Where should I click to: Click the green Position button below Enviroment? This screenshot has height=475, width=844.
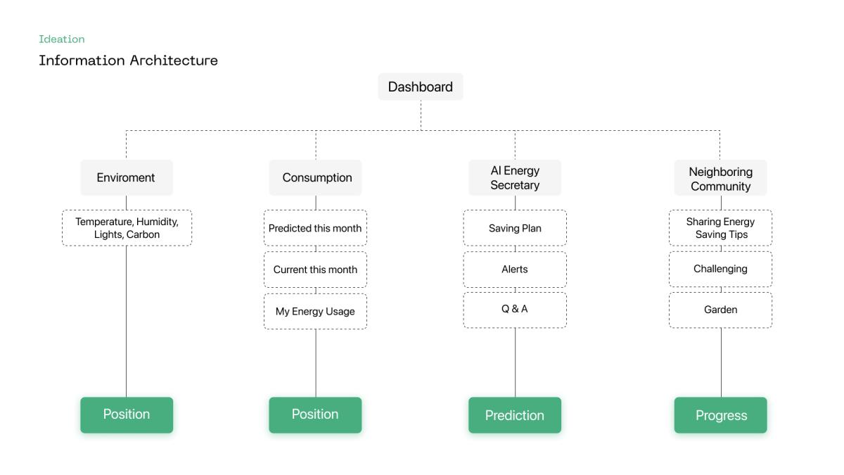(x=127, y=414)
